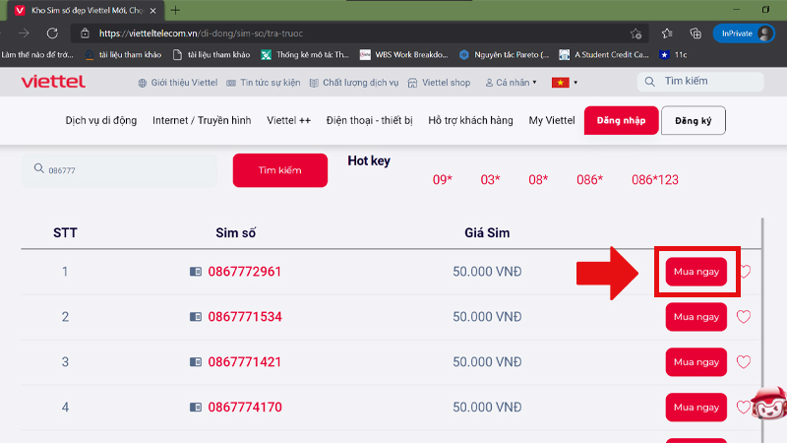Click the Viettel shop cart icon
The height and width of the screenshot is (443, 787).
tap(413, 83)
